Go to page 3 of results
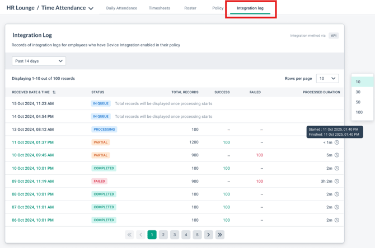375x248 pixels. pyautogui.click(x=175, y=235)
